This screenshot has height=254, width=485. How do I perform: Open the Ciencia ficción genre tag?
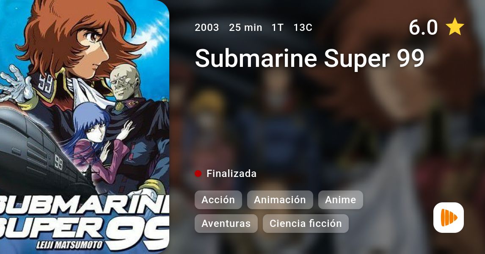tap(306, 224)
